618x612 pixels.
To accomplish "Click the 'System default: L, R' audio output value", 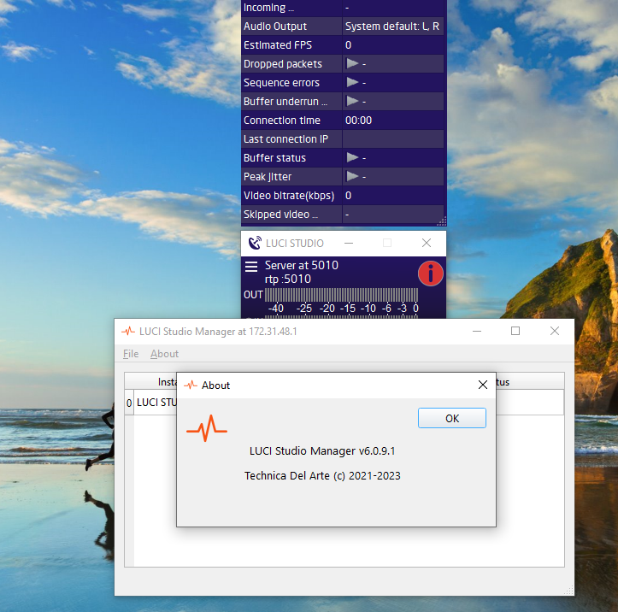I will [x=392, y=26].
